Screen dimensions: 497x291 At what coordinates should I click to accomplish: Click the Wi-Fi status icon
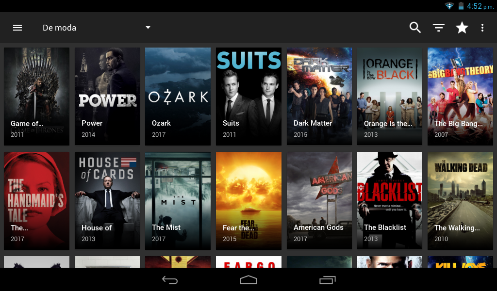[x=449, y=6]
